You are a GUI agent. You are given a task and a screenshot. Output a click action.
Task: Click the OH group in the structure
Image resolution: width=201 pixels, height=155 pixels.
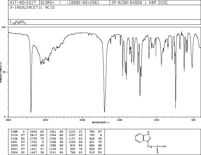click(x=164, y=146)
